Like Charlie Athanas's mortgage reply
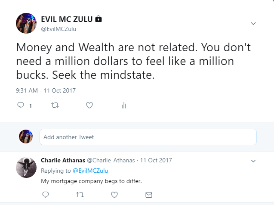This screenshot has height=205, width=274. (114, 195)
